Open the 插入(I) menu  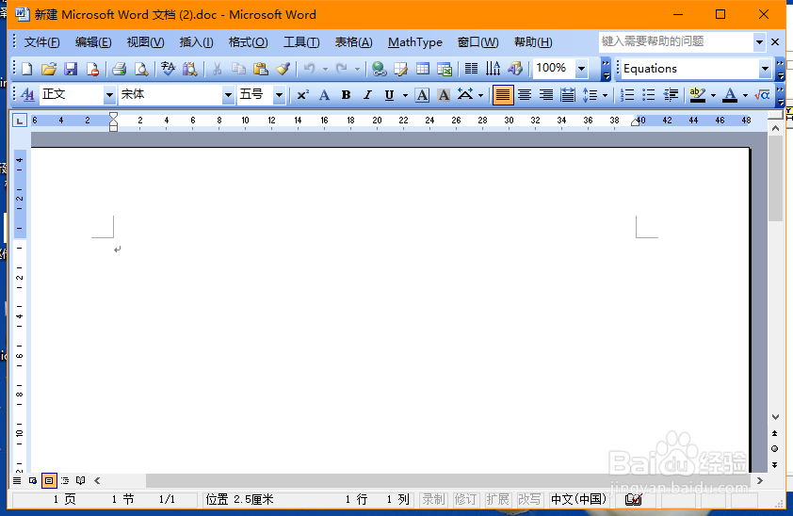[x=196, y=42]
